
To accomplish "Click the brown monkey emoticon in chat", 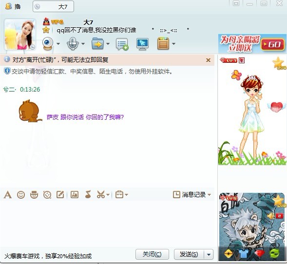I will [x=30, y=111].
